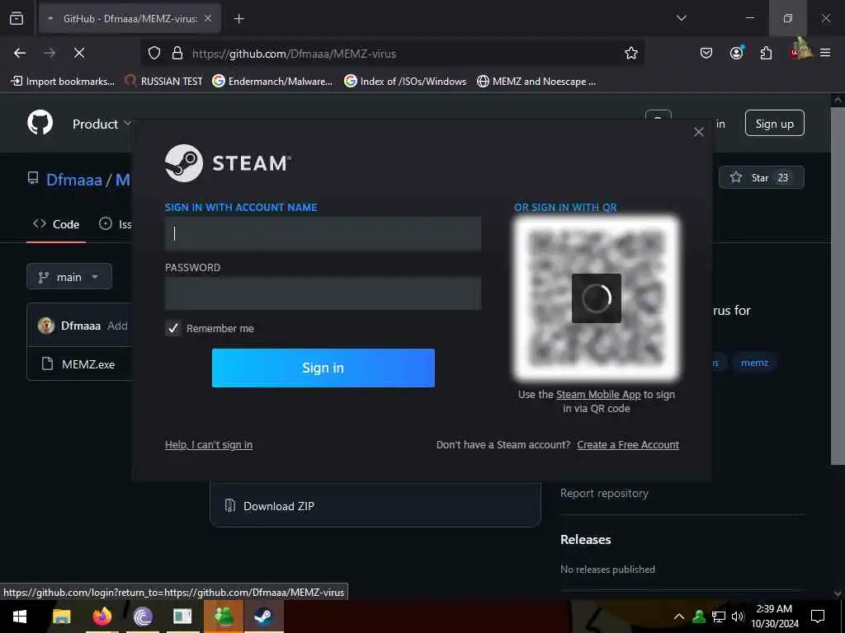Open the green people taskbar app

pos(224,617)
